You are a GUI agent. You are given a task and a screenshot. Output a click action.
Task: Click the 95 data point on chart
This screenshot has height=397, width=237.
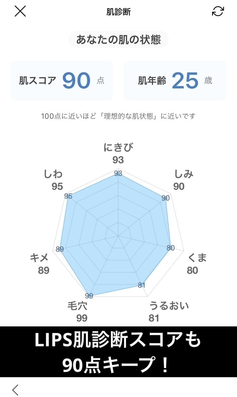(68, 196)
